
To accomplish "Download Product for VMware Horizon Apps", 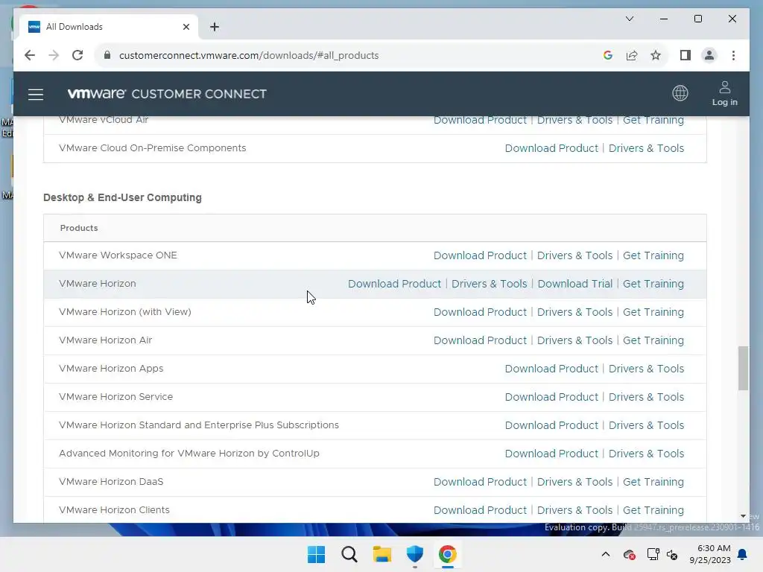I will pos(551,369).
